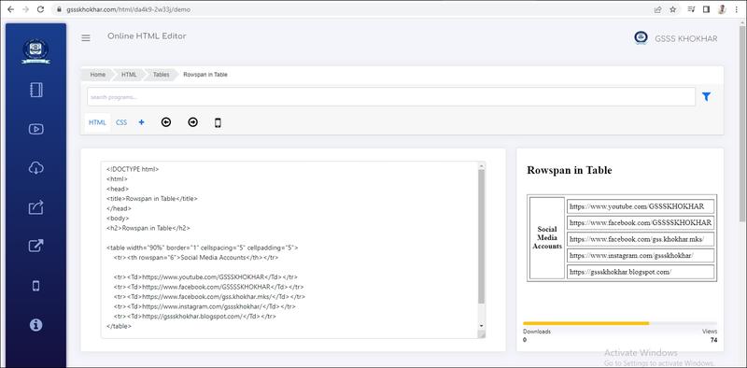Click the textarea resize handle corner
Viewport: 747px width, 368px height.
[482, 334]
